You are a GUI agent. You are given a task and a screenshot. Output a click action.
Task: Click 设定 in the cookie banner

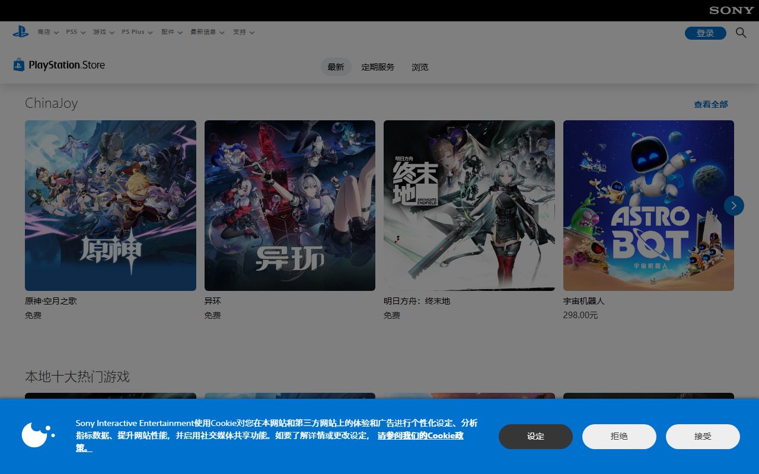535,437
